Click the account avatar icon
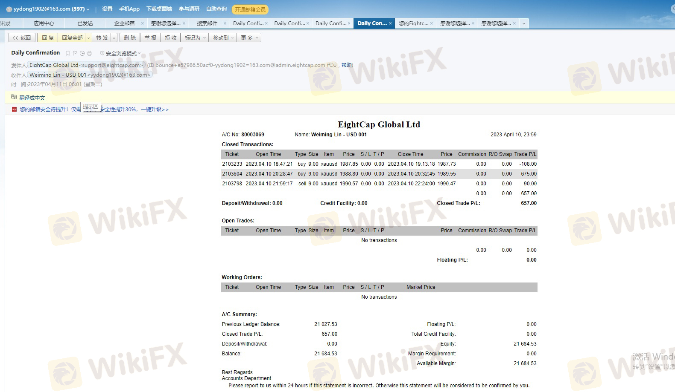 9,9
